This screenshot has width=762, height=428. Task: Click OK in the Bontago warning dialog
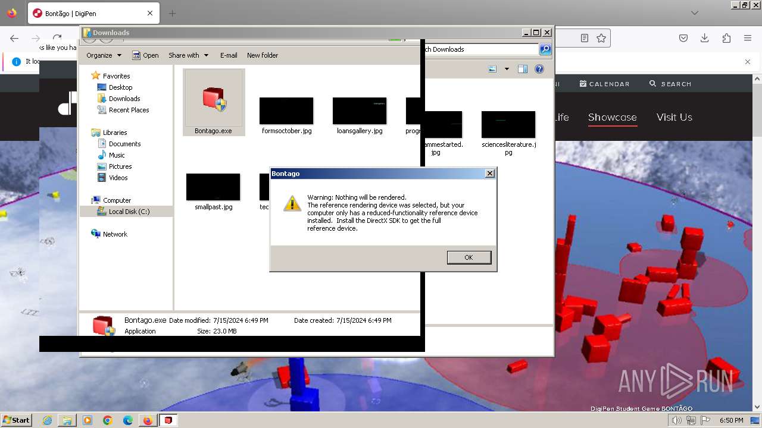point(469,257)
